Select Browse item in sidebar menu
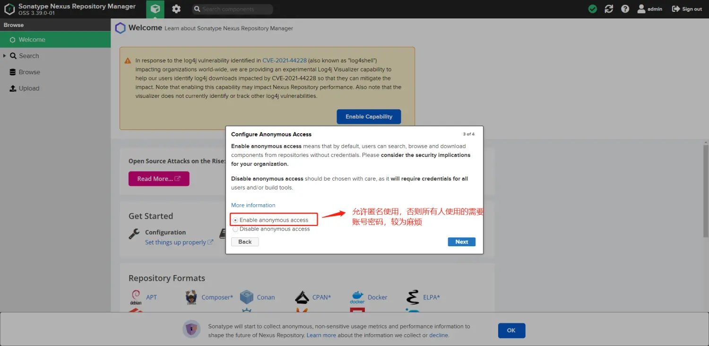Screen dimensions: 709x346 29,72
